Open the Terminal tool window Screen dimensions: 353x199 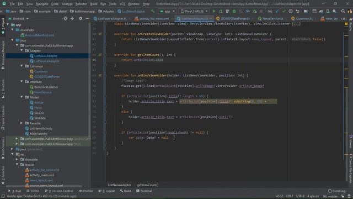tap(144, 191)
